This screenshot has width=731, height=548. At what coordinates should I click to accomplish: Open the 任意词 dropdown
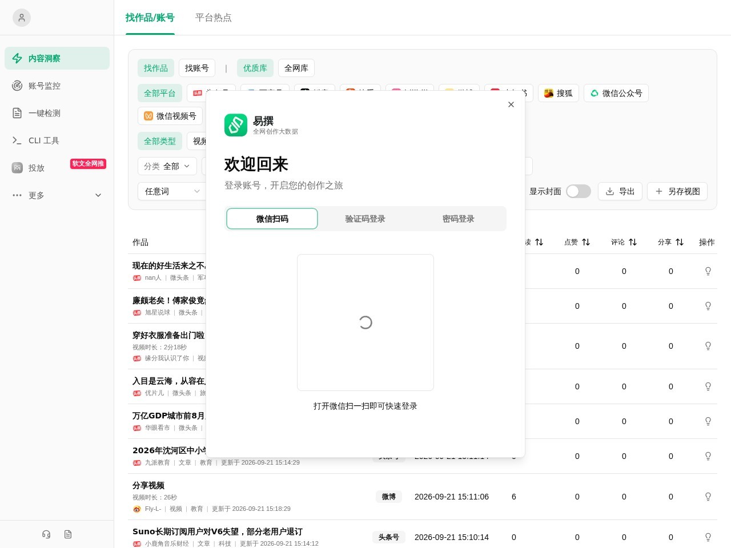(171, 191)
